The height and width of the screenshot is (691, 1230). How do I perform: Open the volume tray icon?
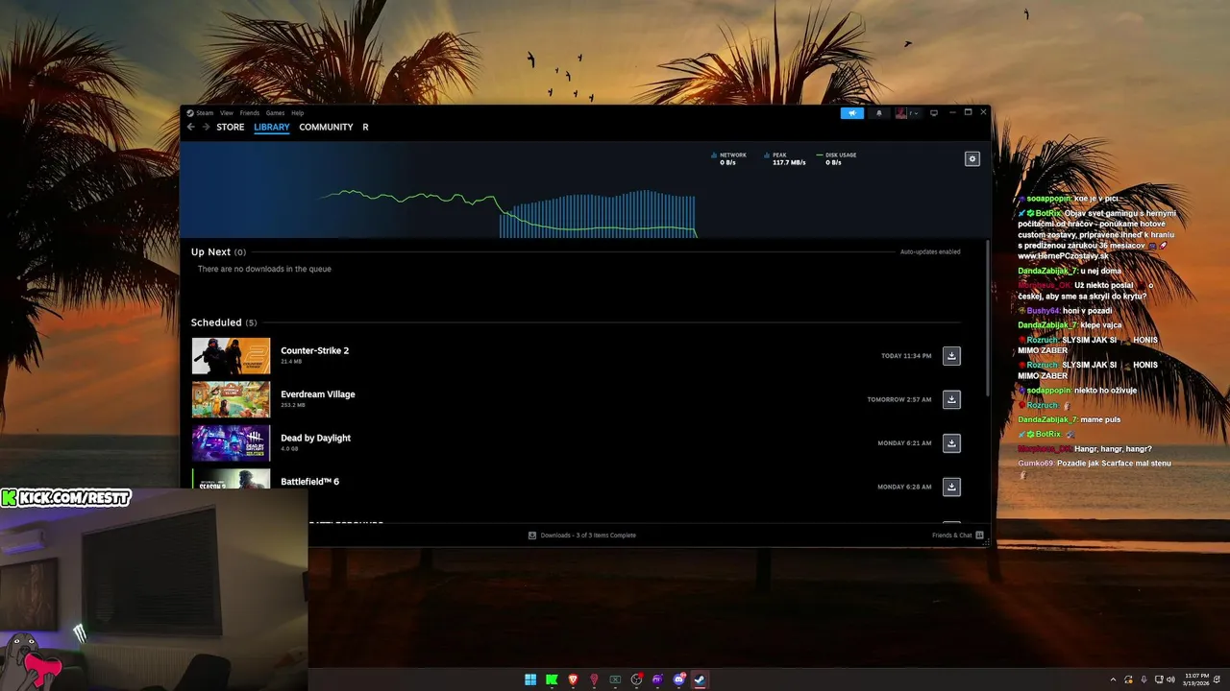[1170, 679]
